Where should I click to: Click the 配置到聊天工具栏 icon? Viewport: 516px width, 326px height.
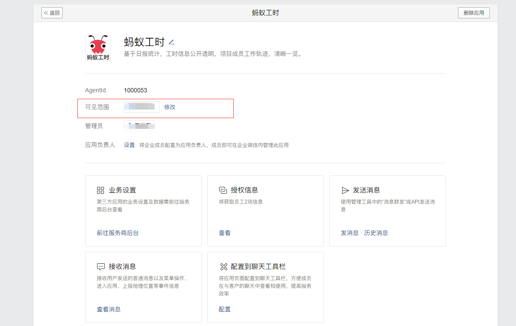click(x=223, y=267)
